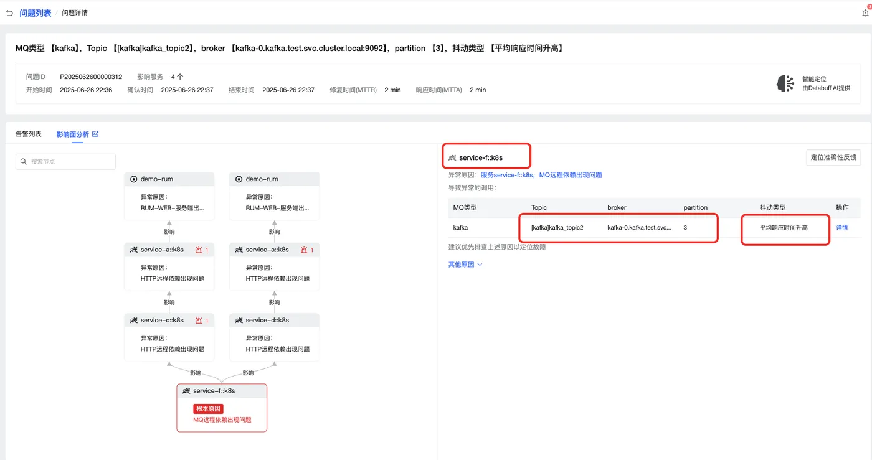Viewport: 872px width, 460px height.
Task: Click the red 根本原因 tag
Action: tap(209, 409)
